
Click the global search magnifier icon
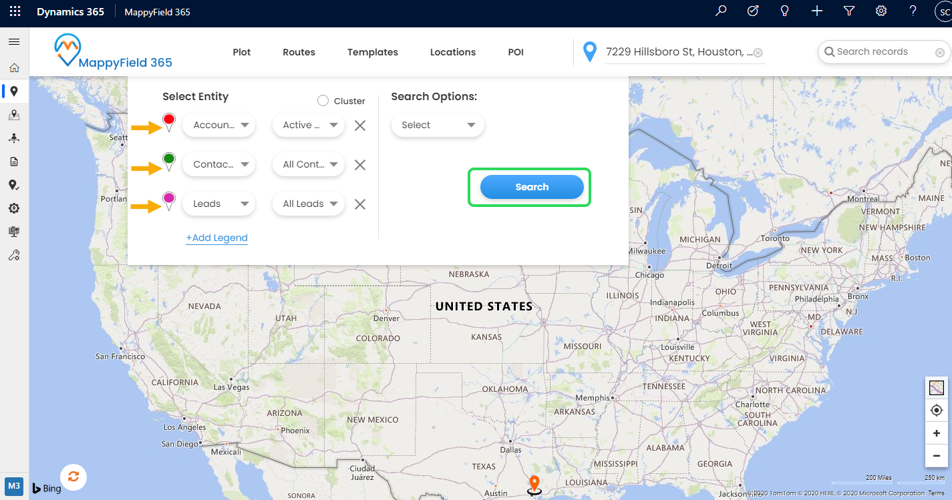[x=721, y=11]
